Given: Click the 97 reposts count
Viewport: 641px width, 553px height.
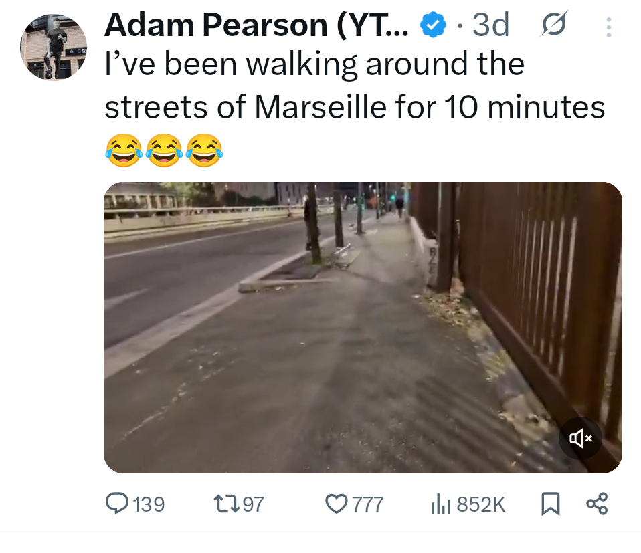Looking at the screenshot, I should coord(254,504).
